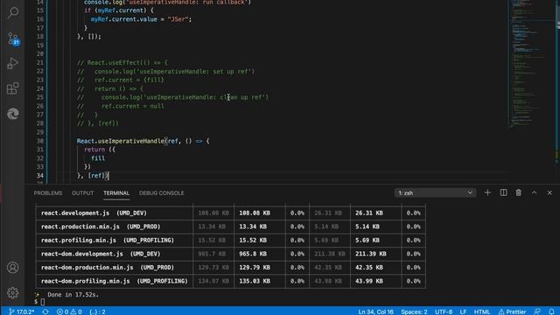The width and height of the screenshot is (560, 315).
Task: Click react-dom.profiling.min.js row in terminal
Action: [231, 281]
